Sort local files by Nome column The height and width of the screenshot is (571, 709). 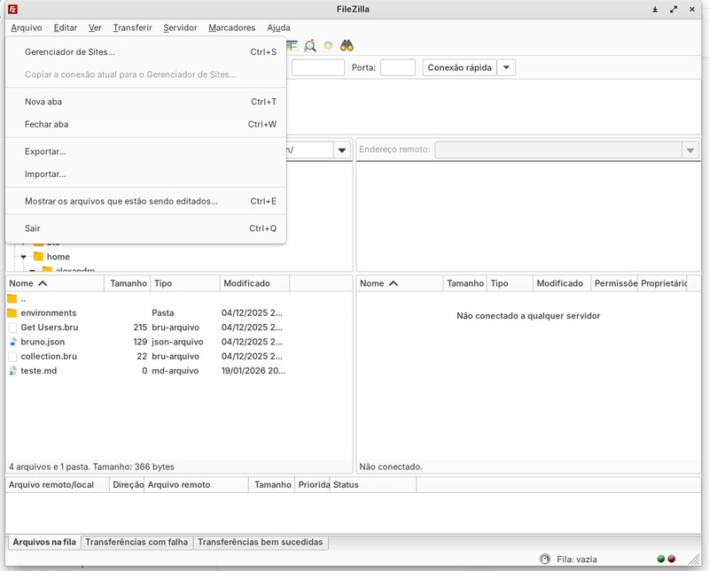coord(55,283)
